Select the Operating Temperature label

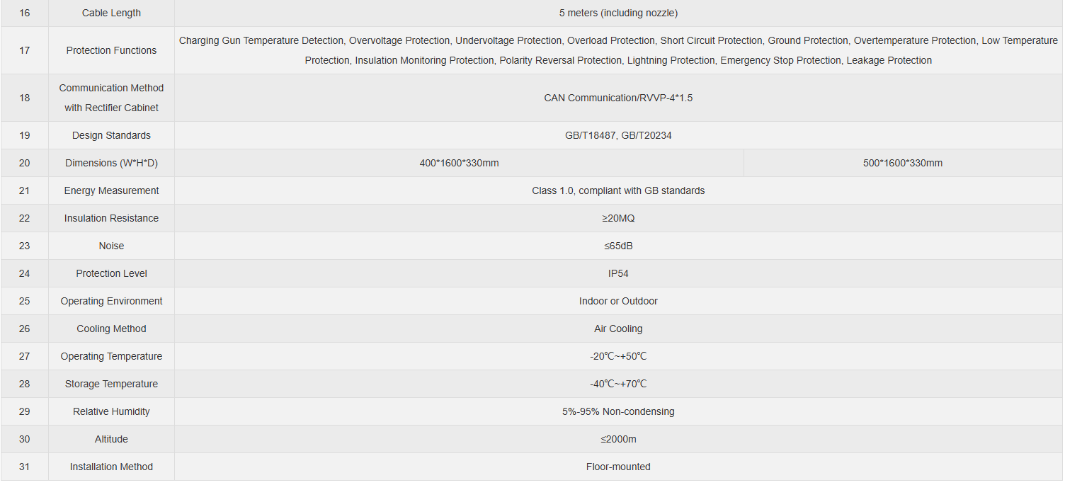point(111,356)
